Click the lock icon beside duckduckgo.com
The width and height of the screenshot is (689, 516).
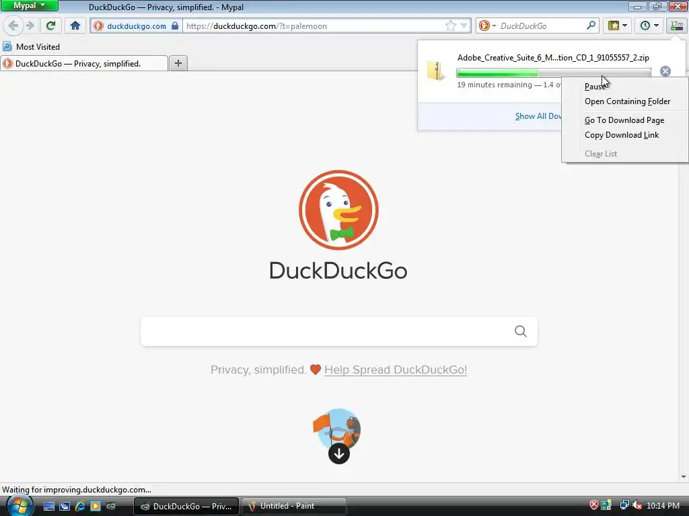click(175, 26)
